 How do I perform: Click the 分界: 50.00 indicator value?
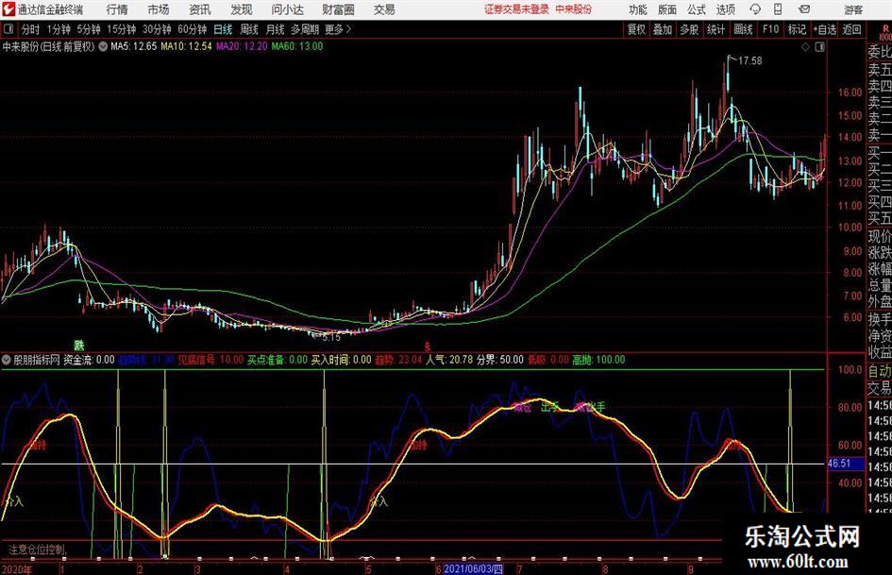(500, 360)
